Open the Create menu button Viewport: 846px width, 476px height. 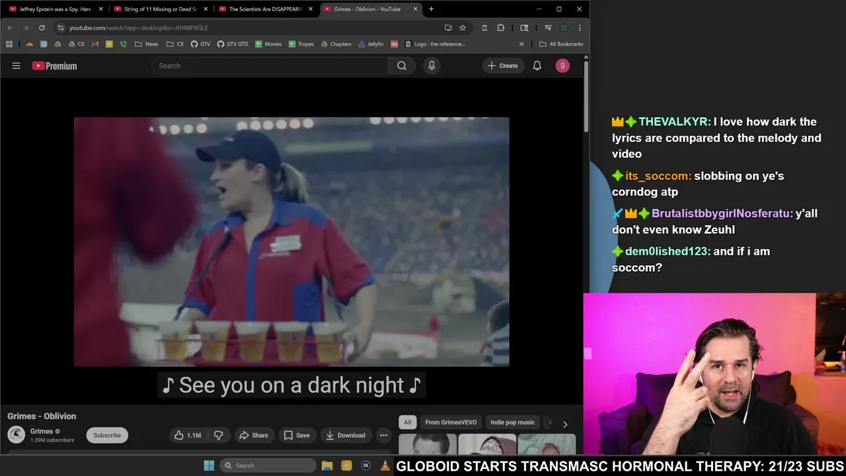503,65
